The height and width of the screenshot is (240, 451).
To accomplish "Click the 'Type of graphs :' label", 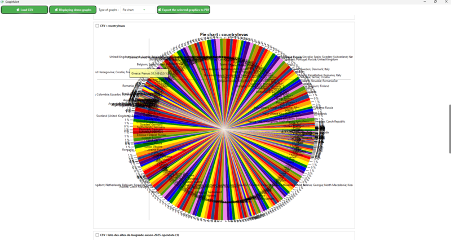I will 108,10.
